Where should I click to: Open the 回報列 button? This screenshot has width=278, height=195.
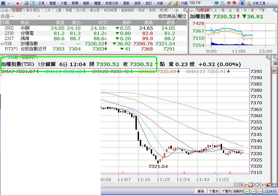coord(238,191)
